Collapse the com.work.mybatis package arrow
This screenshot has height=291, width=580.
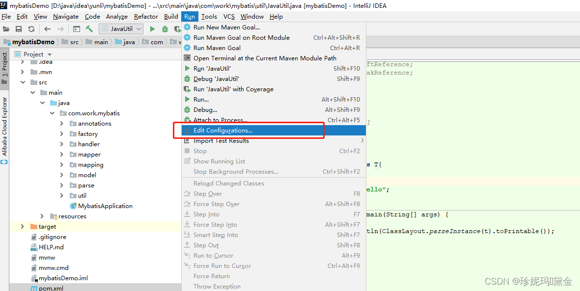[x=52, y=113]
